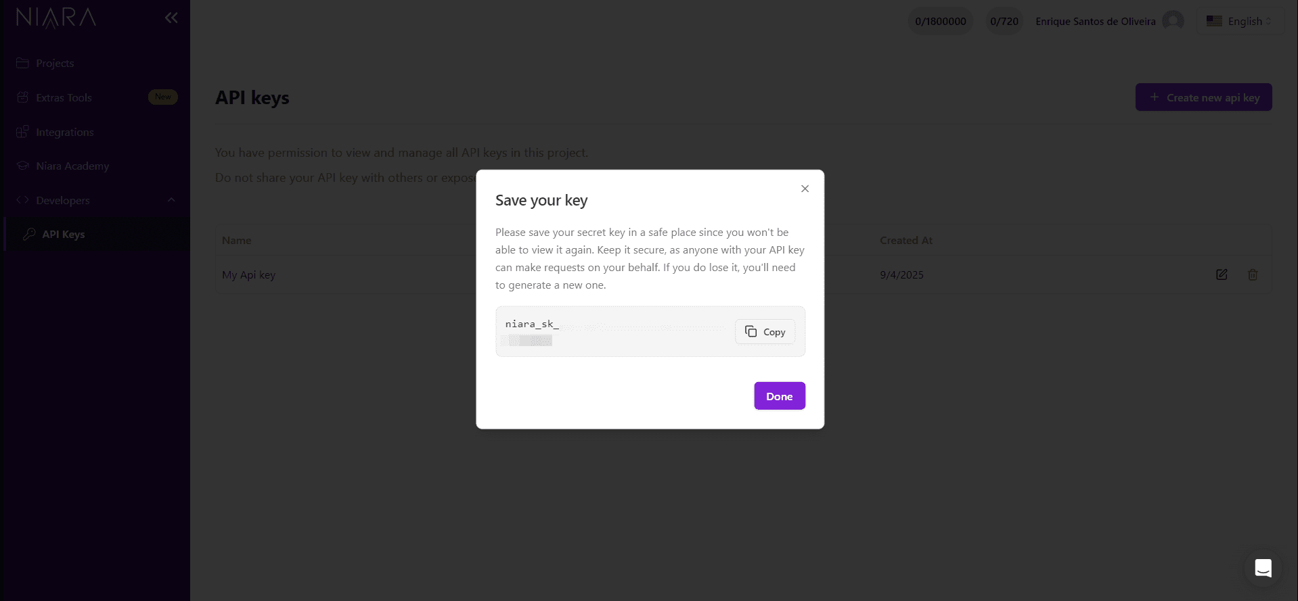Delete My Api key using the trash icon

pyautogui.click(x=1253, y=274)
